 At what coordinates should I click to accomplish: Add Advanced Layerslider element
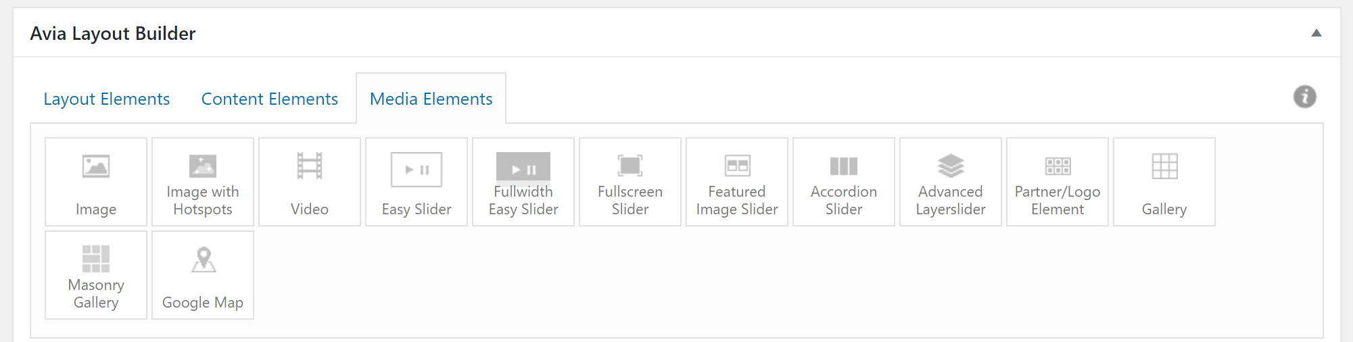951,182
